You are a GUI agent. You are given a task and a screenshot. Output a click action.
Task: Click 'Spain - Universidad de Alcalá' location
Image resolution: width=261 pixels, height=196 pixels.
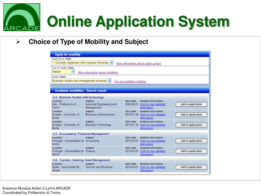(x=66, y=169)
